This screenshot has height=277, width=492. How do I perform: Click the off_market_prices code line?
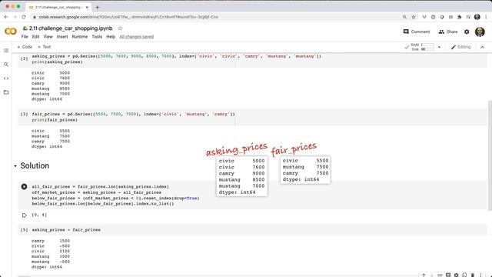pyautogui.click(x=96, y=192)
